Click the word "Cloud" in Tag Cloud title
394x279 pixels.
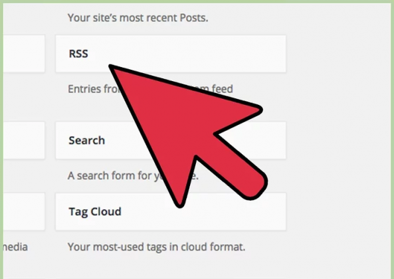click(x=106, y=211)
